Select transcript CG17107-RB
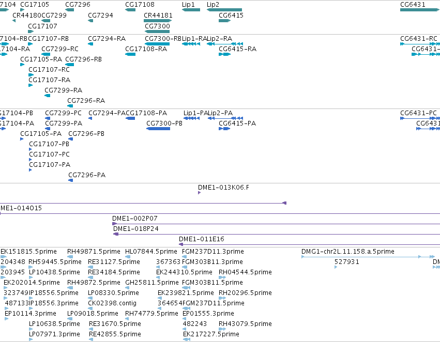Image resolution: width=440 pixels, height=342 pixels. 49,38
